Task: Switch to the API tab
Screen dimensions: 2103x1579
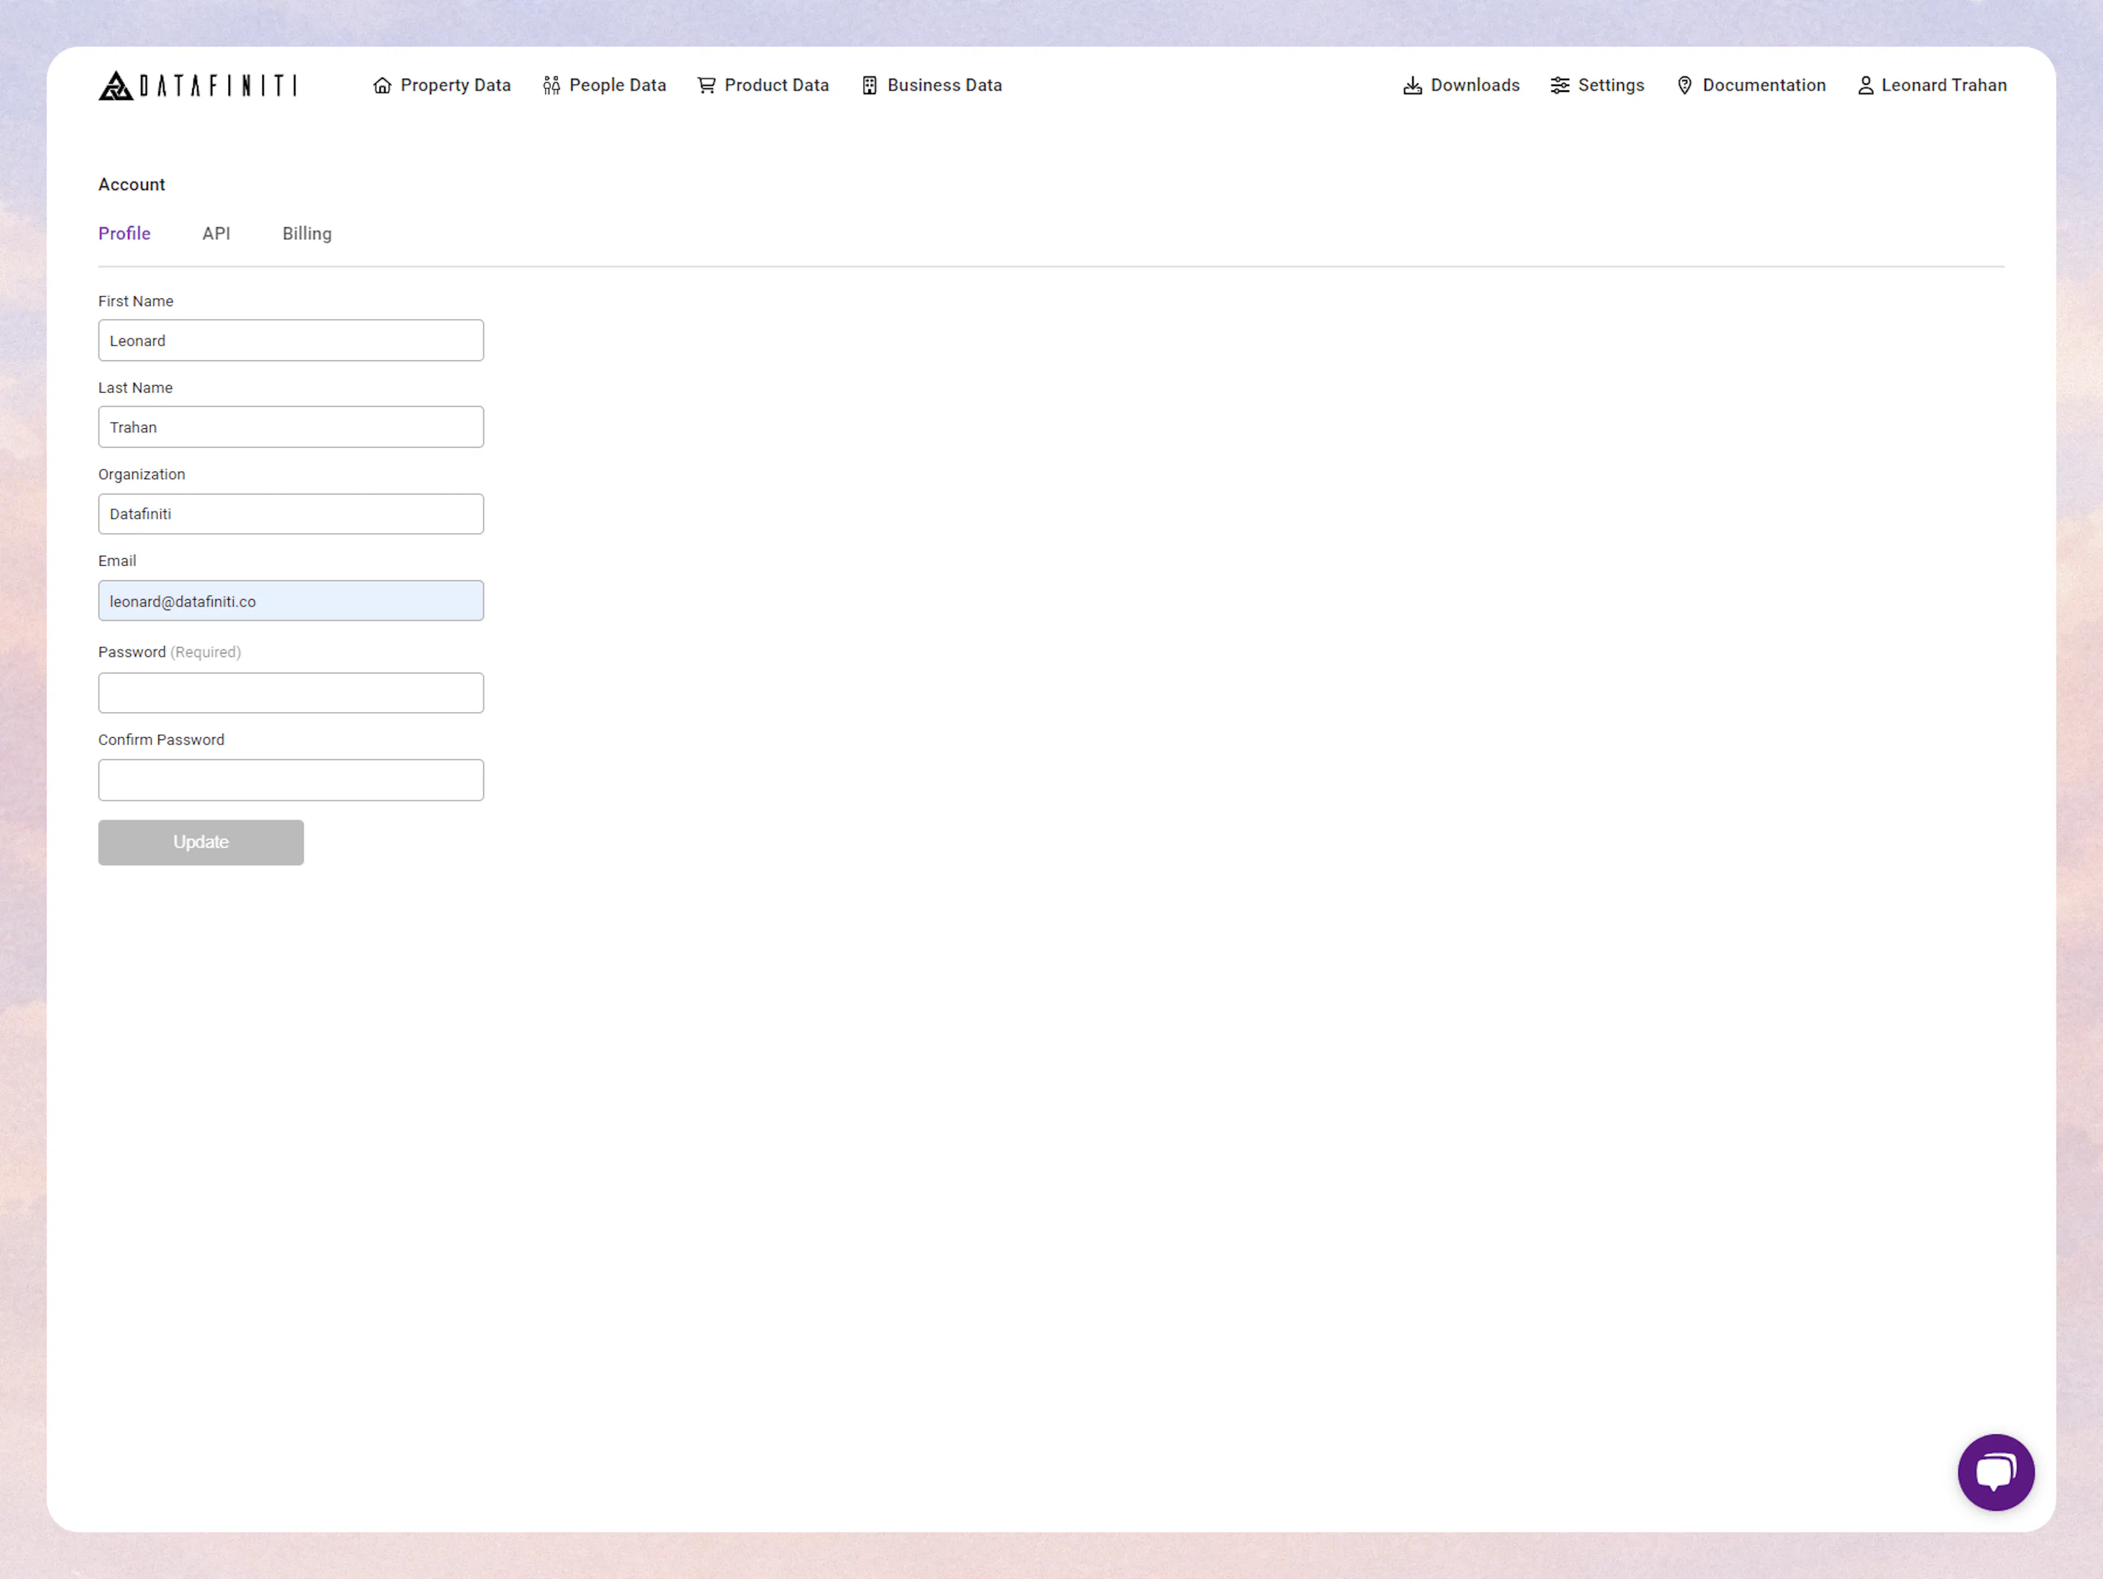Action: 216,233
